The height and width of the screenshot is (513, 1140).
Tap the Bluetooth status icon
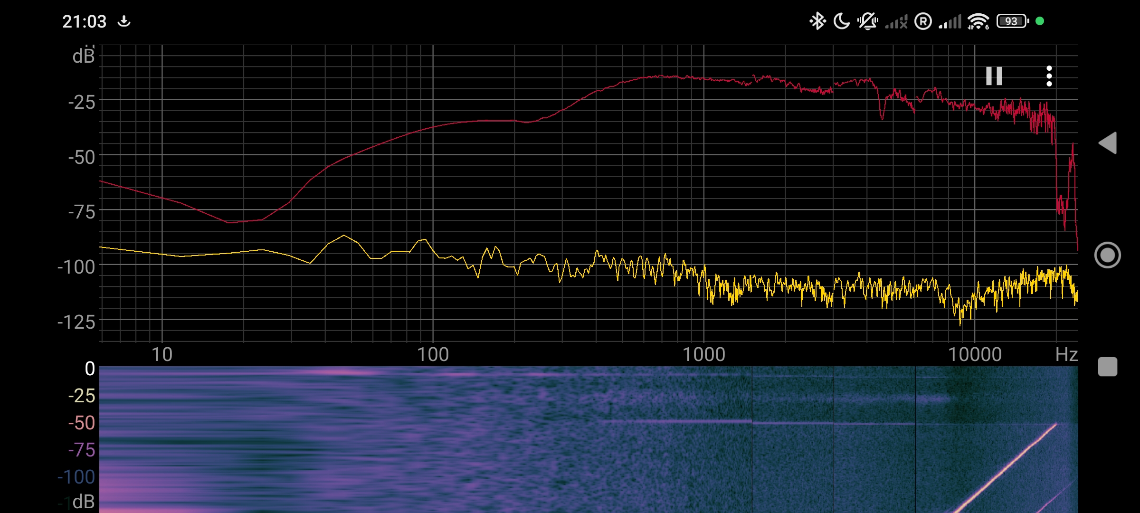(817, 21)
